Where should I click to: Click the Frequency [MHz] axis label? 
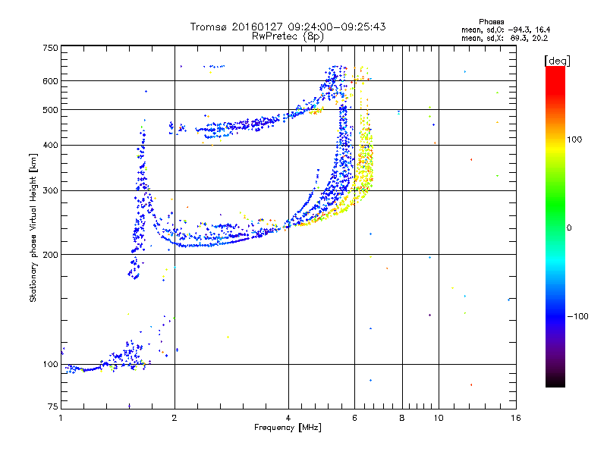click(x=288, y=428)
